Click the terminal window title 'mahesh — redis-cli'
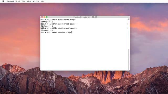Image resolution: width=168 pixels, height=94 pixels. (x=86, y=17)
